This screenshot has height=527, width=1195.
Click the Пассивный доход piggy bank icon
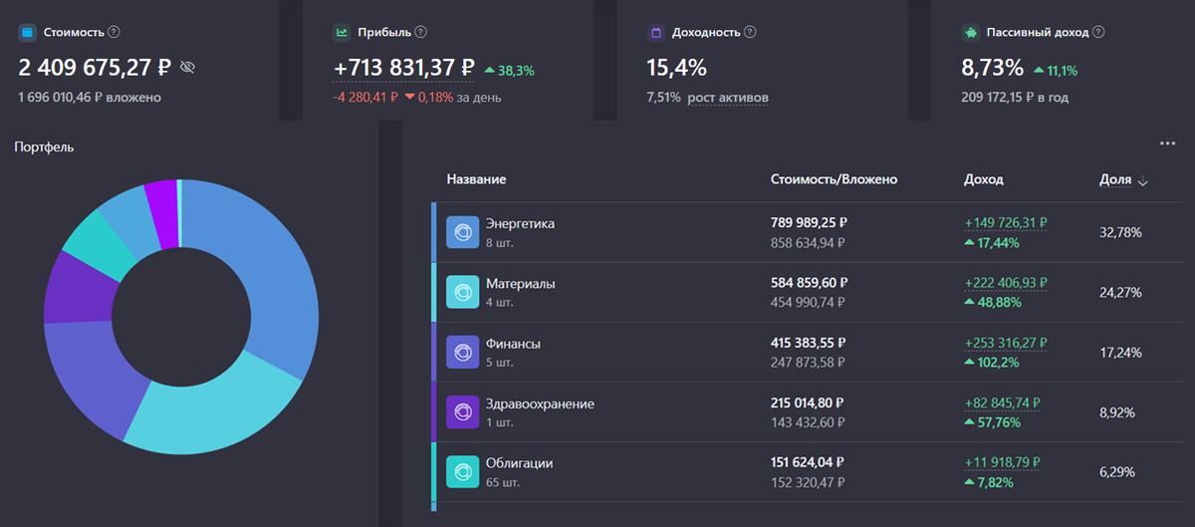[971, 32]
